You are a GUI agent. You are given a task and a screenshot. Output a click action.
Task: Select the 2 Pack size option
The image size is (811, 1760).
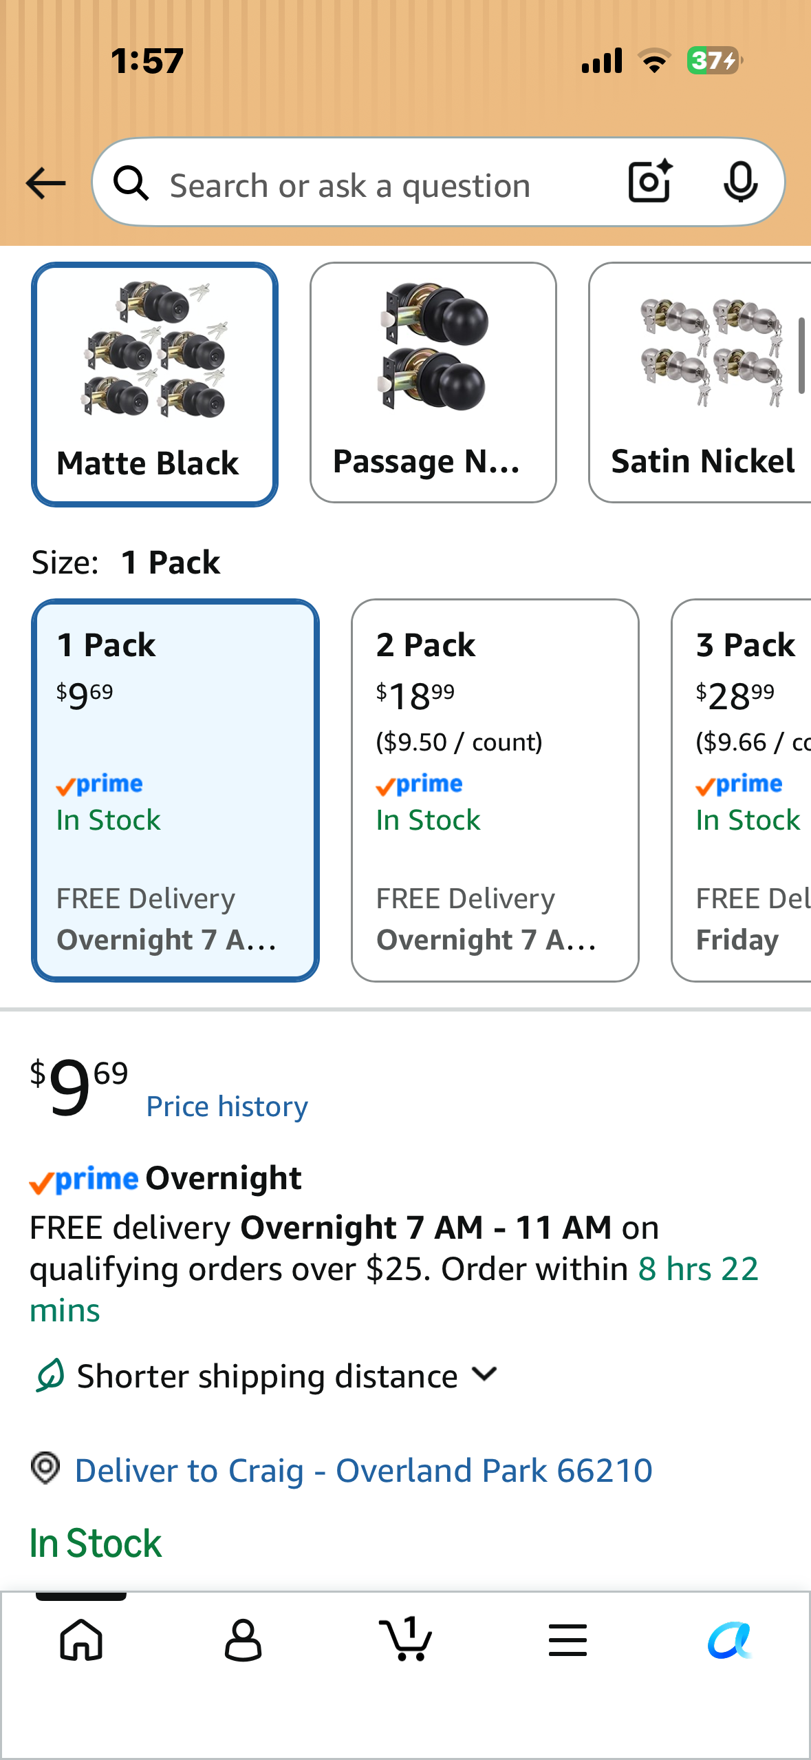tap(495, 790)
